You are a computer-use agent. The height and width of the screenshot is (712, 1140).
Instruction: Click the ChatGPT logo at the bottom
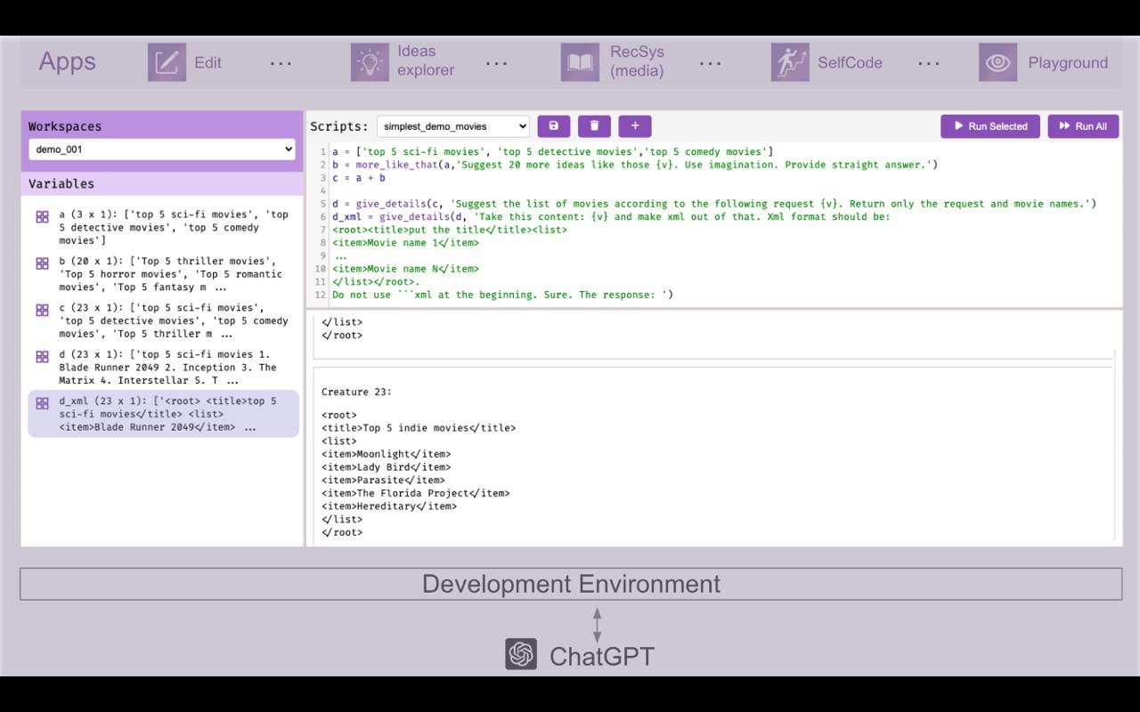[x=520, y=653]
